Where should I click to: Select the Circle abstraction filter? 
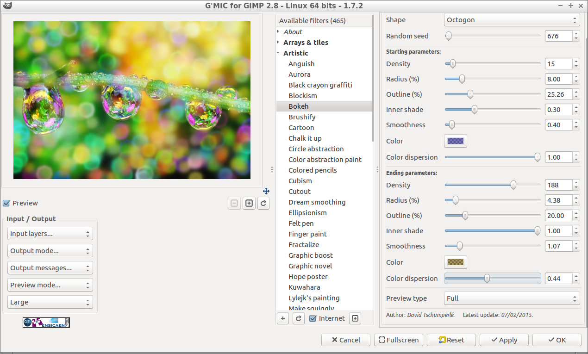(316, 149)
